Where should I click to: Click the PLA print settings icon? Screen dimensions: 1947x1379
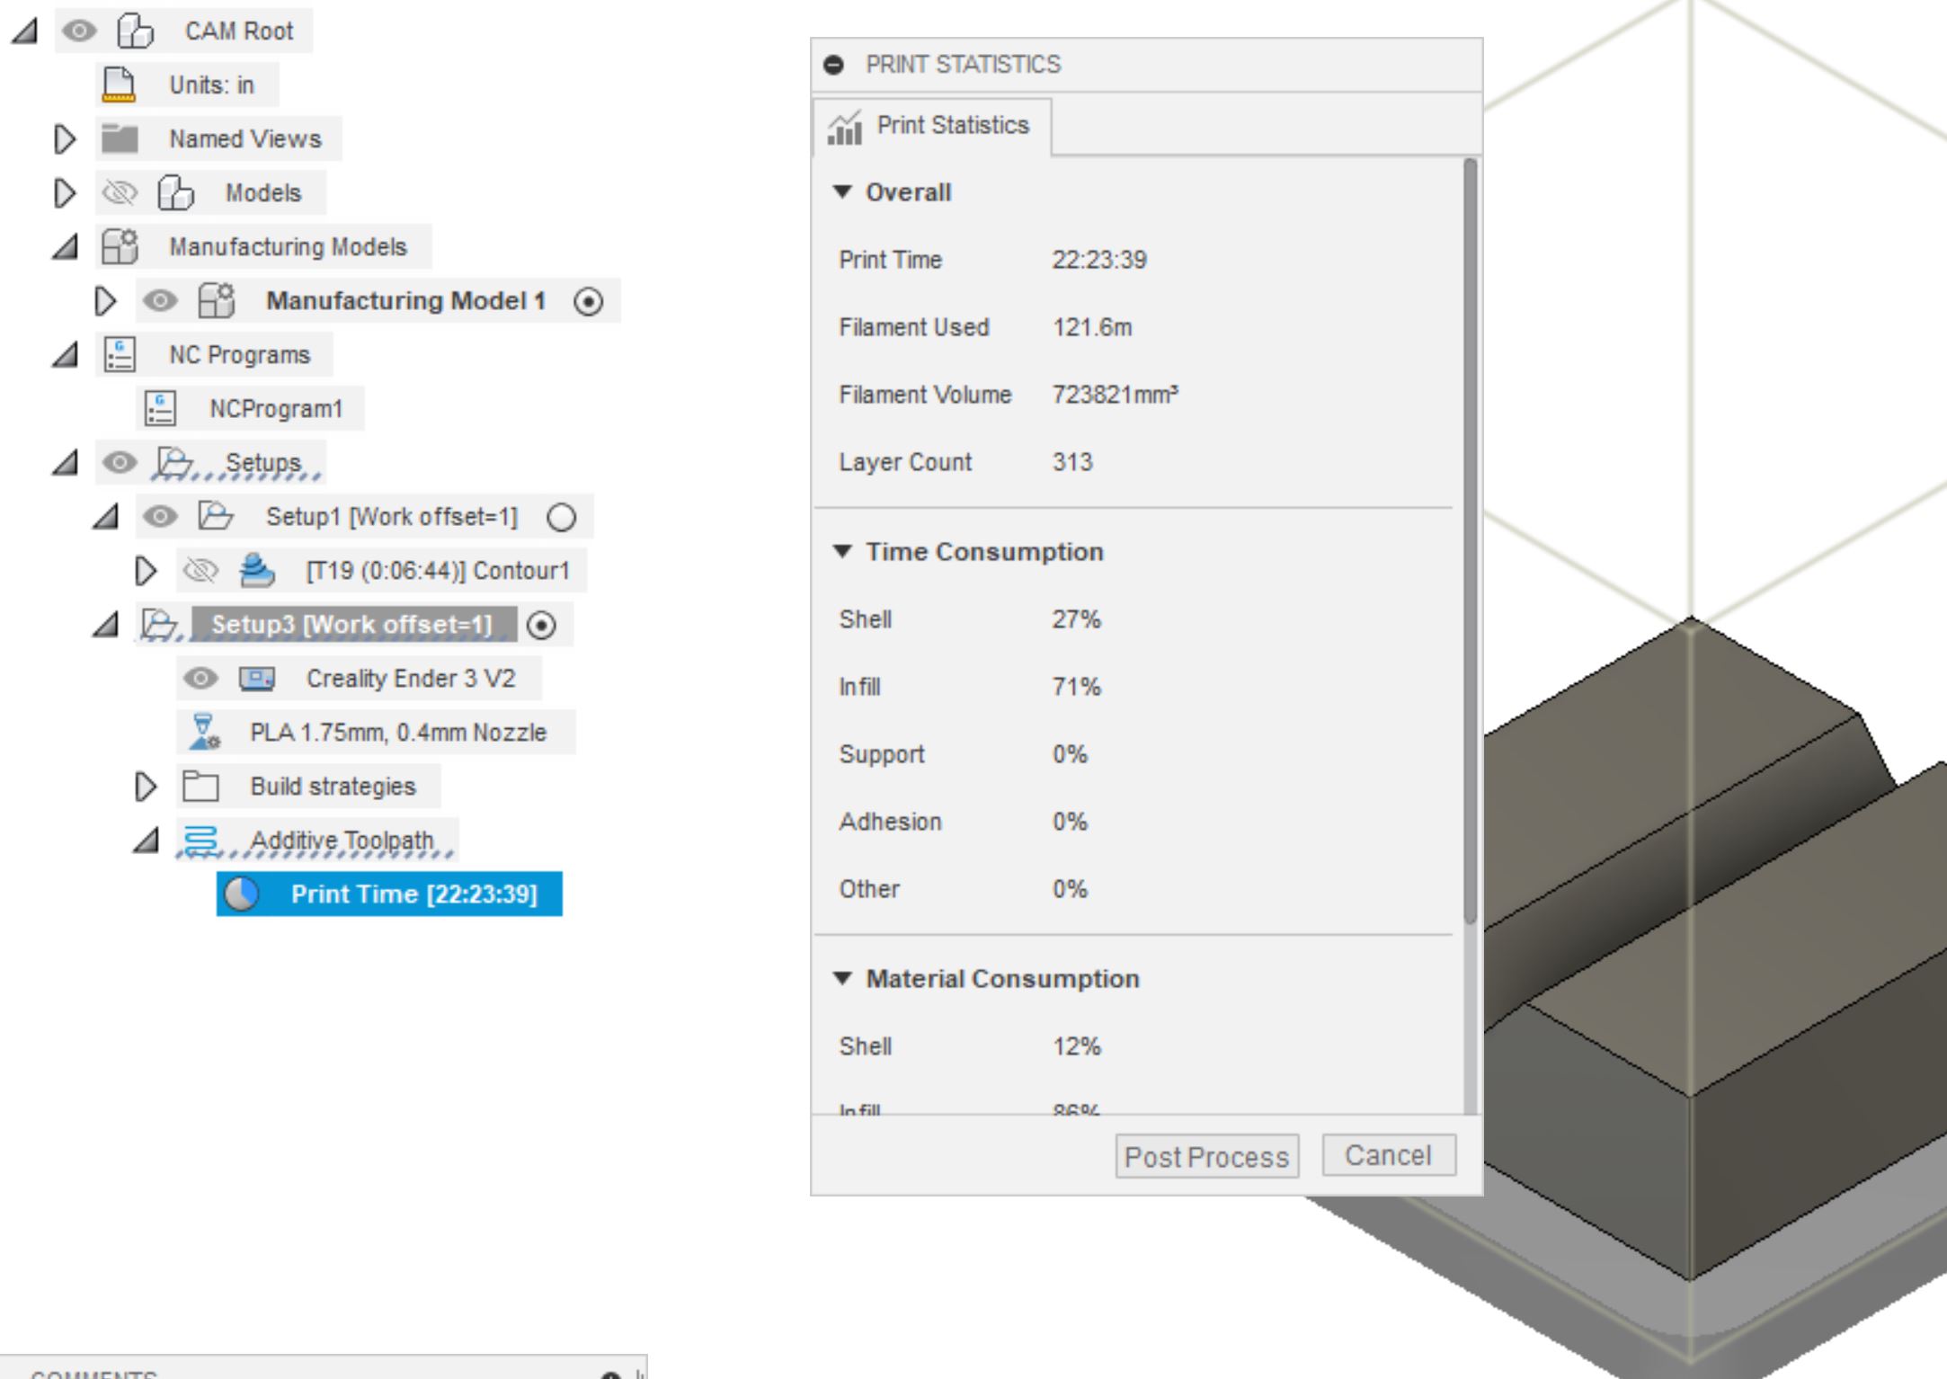click(204, 732)
